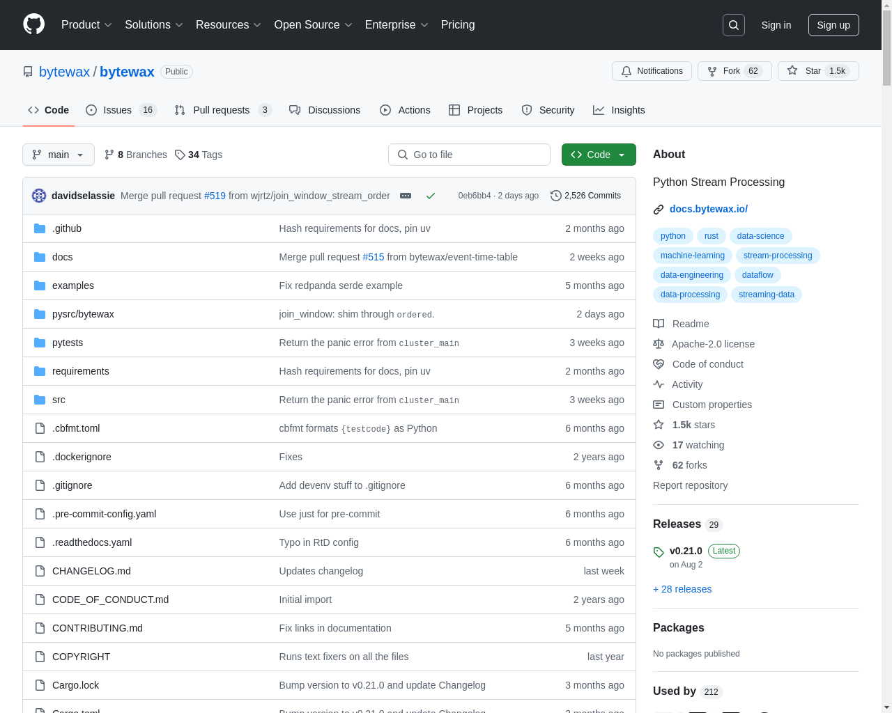892x713 pixels.
Task: Expand the commit message ellipsis button
Action: tap(406, 196)
